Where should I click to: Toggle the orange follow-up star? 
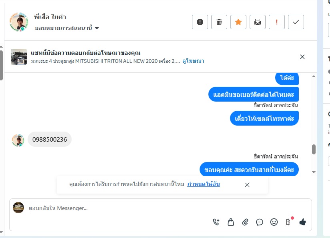(238, 22)
